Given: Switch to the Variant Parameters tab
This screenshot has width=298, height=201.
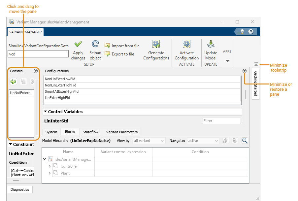Looking at the screenshot, I should click(x=122, y=132).
